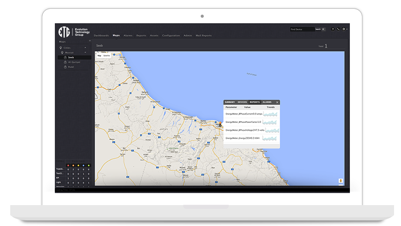Expand the dropdown arrow beside the gear

347,29
